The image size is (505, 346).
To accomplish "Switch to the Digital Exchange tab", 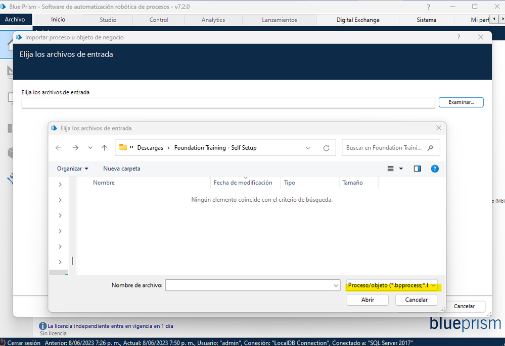I will pos(358,20).
